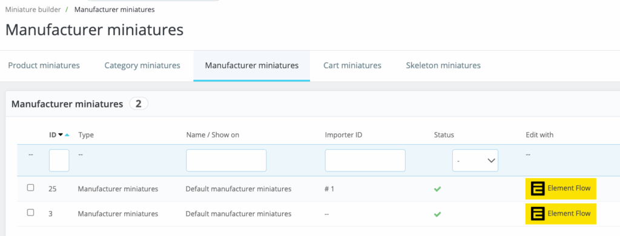
Task: Toggle green status checkmark for ID 3
Action: point(437,214)
